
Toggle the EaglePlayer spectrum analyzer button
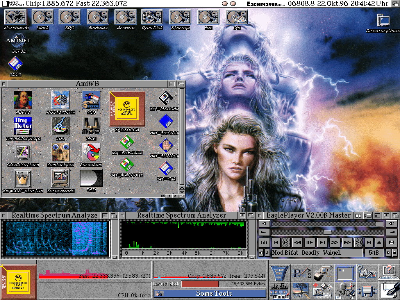(264, 243)
